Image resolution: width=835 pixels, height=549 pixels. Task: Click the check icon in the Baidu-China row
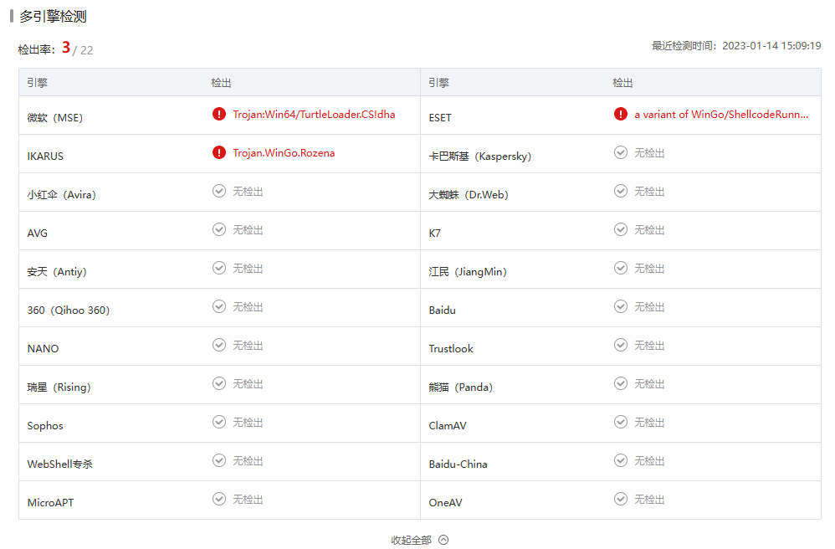(620, 460)
